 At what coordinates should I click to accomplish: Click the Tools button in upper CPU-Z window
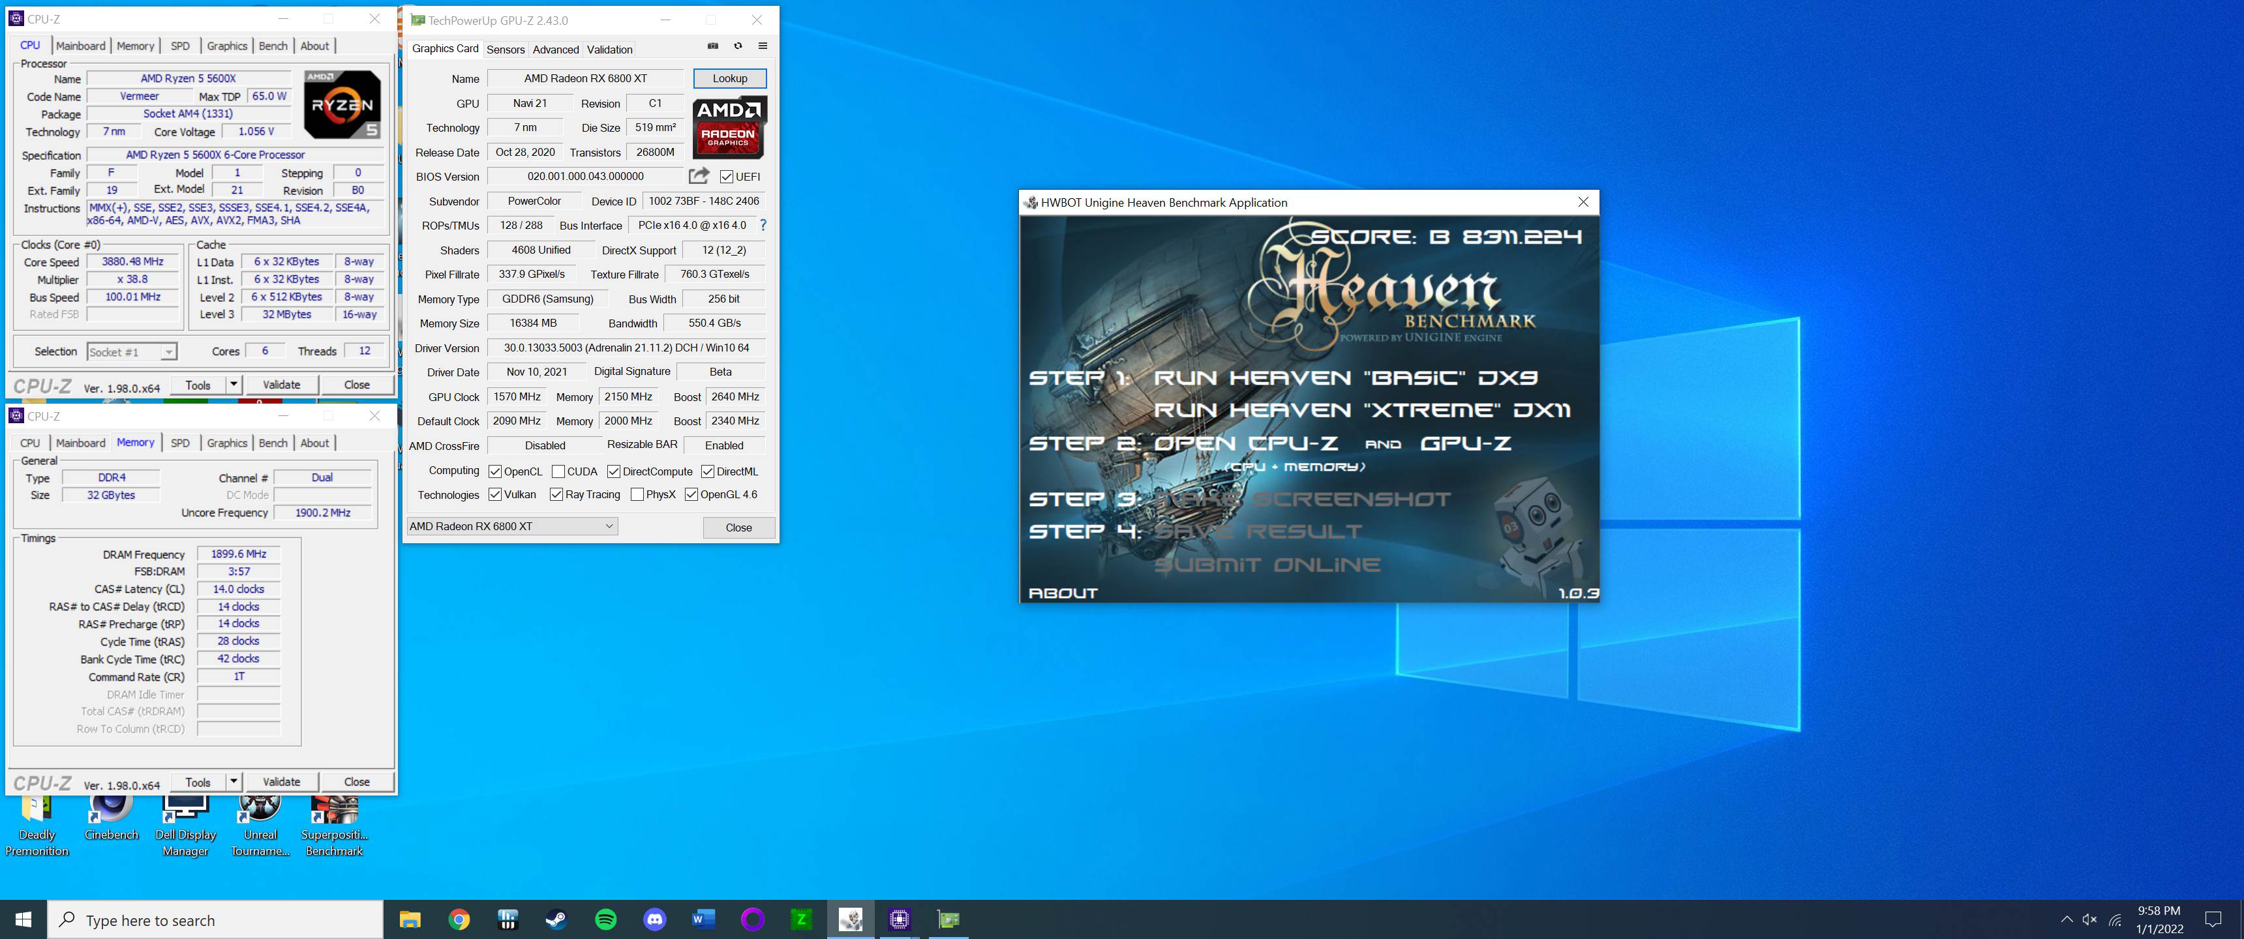tap(198, 384)
